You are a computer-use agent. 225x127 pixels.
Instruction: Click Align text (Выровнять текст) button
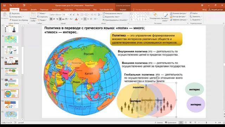[111, 17]
